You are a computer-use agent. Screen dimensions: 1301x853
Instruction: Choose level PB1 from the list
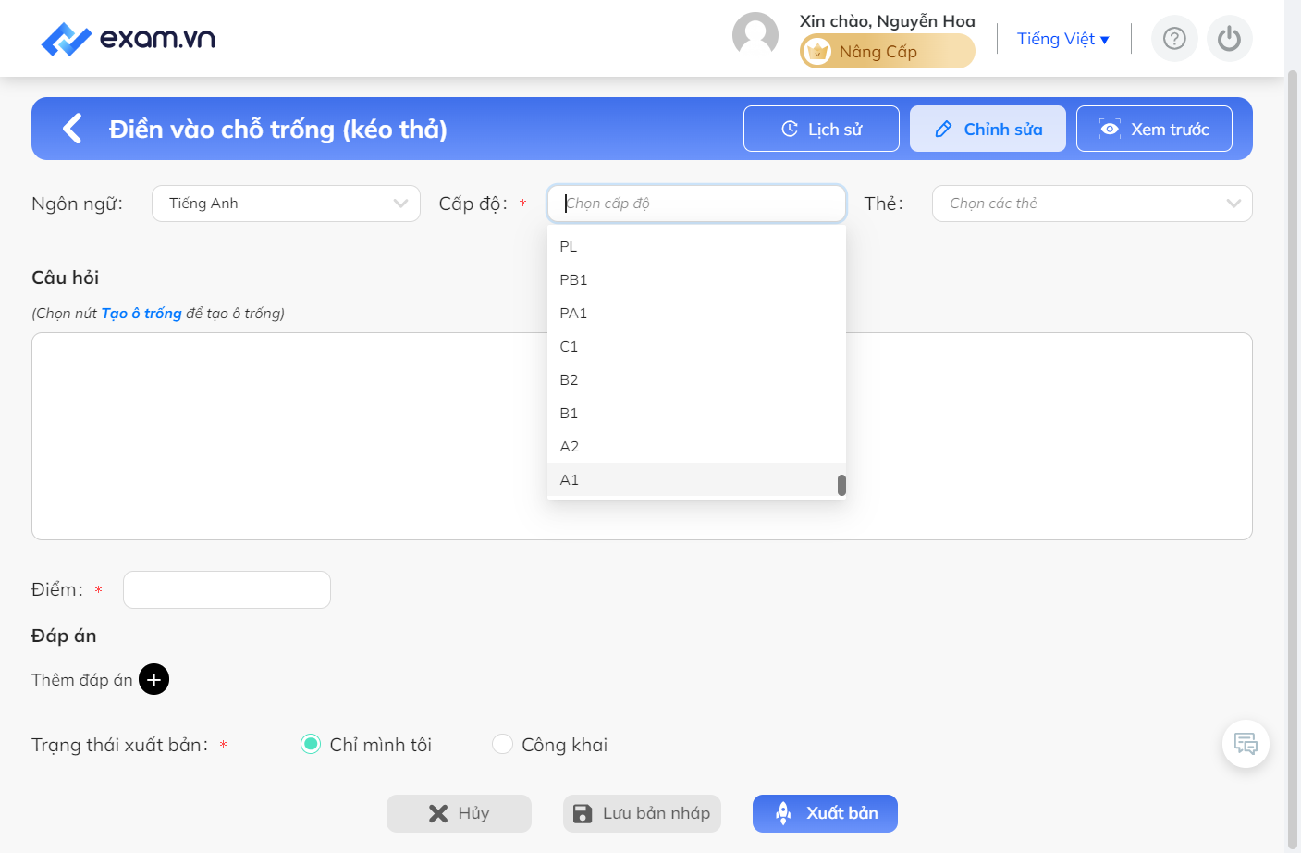point(696,280)
